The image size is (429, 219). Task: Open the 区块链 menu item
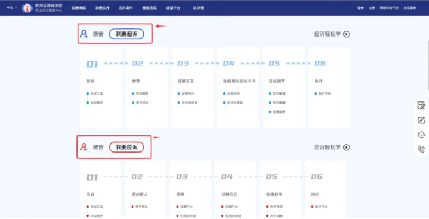tap(198, 8)
